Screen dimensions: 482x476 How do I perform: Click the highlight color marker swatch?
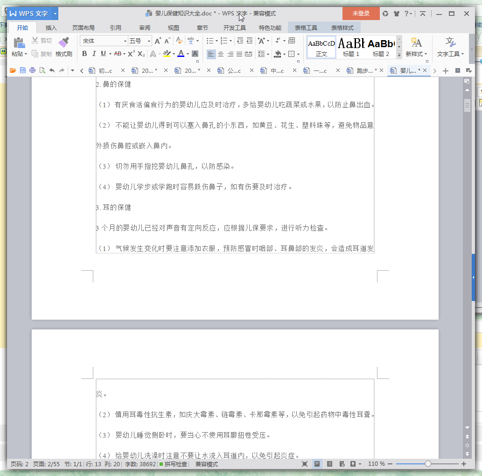[x=167, y=54]
